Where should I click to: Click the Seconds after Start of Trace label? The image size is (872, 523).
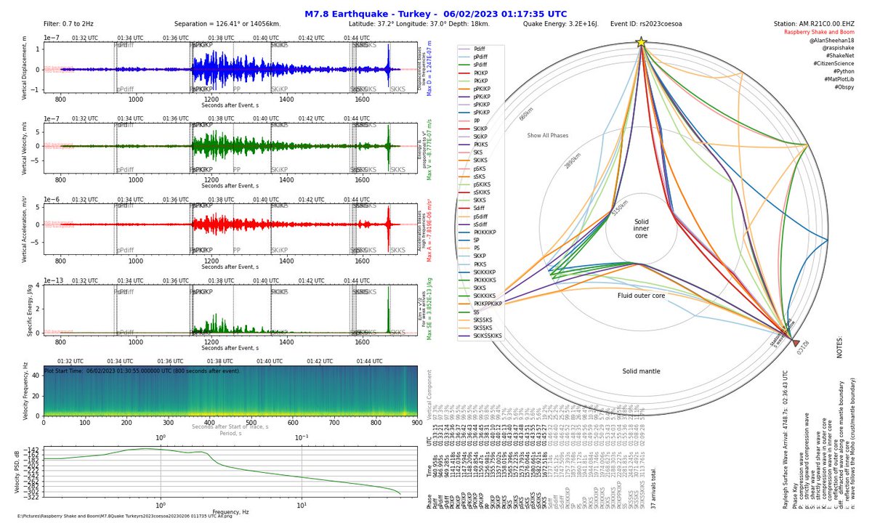click(230, 426)
